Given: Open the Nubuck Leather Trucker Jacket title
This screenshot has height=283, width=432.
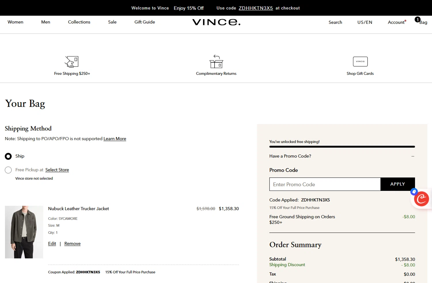Looking at the screenshot, I should pyautogui.click(x=78, y=209).
